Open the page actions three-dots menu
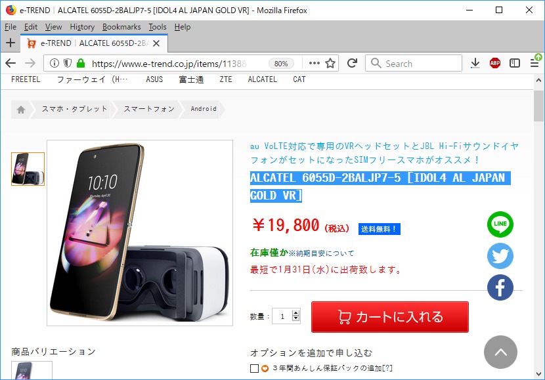The width and height of the screenshot is (545, 380). pyautogui.click(x=315, y=63)
